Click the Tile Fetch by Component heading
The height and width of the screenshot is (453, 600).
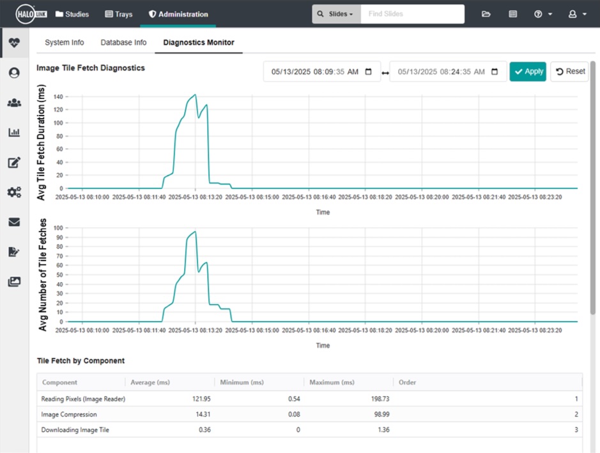pyautogui.click(x=81, y=361)
